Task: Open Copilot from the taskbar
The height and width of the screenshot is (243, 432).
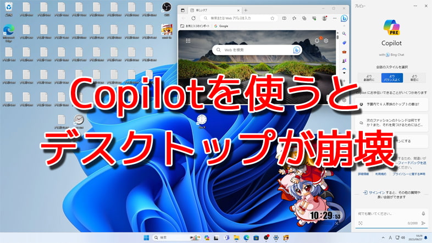Action: [207, 238]
